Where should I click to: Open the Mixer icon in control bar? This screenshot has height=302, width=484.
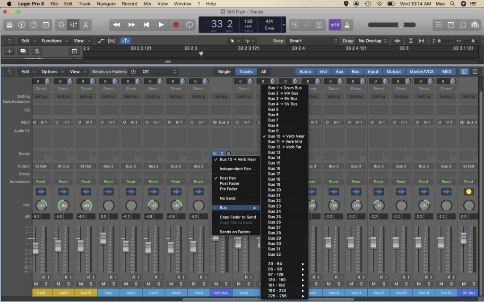(73, 25)
